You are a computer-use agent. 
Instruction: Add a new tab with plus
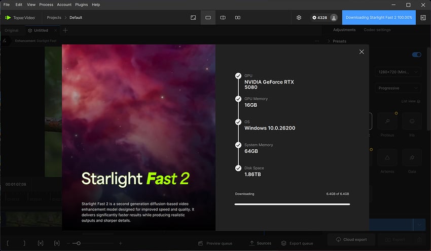(65, 30)
